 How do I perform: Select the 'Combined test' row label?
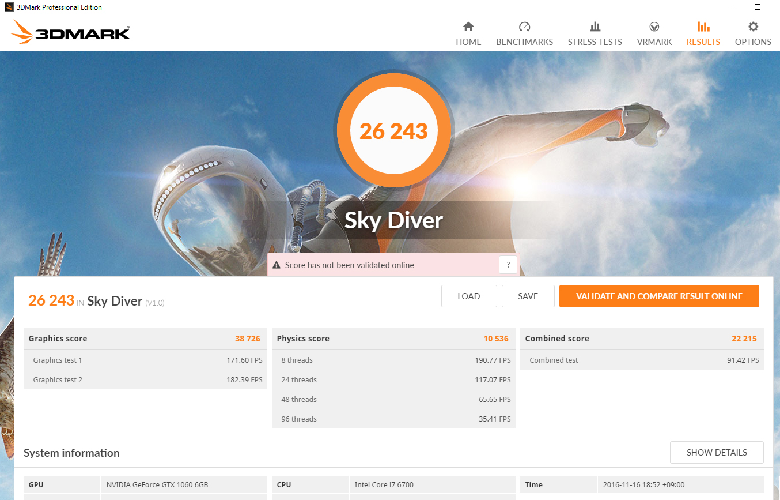[554, 360]
